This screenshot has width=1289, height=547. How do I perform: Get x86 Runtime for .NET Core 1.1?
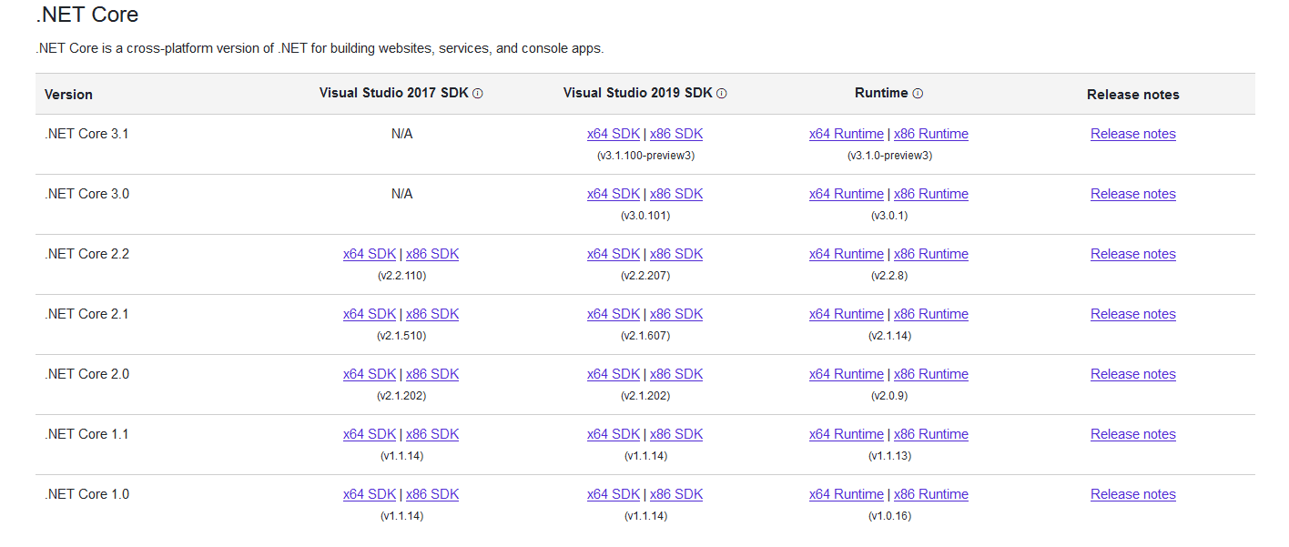[x=930, y=434]
